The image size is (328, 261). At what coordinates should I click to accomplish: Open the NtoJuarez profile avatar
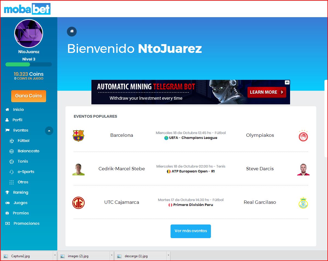[x=29, y=34]
